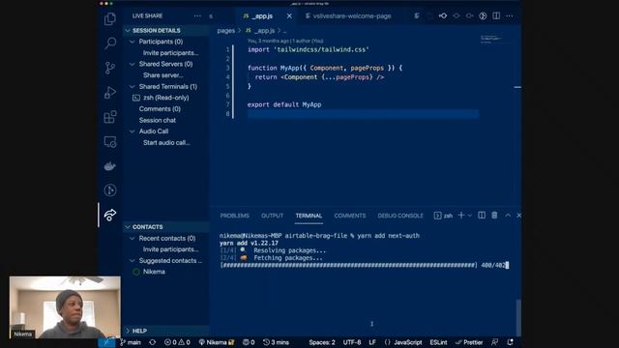Click the toggle file blame icon

[x=483, y=15]
